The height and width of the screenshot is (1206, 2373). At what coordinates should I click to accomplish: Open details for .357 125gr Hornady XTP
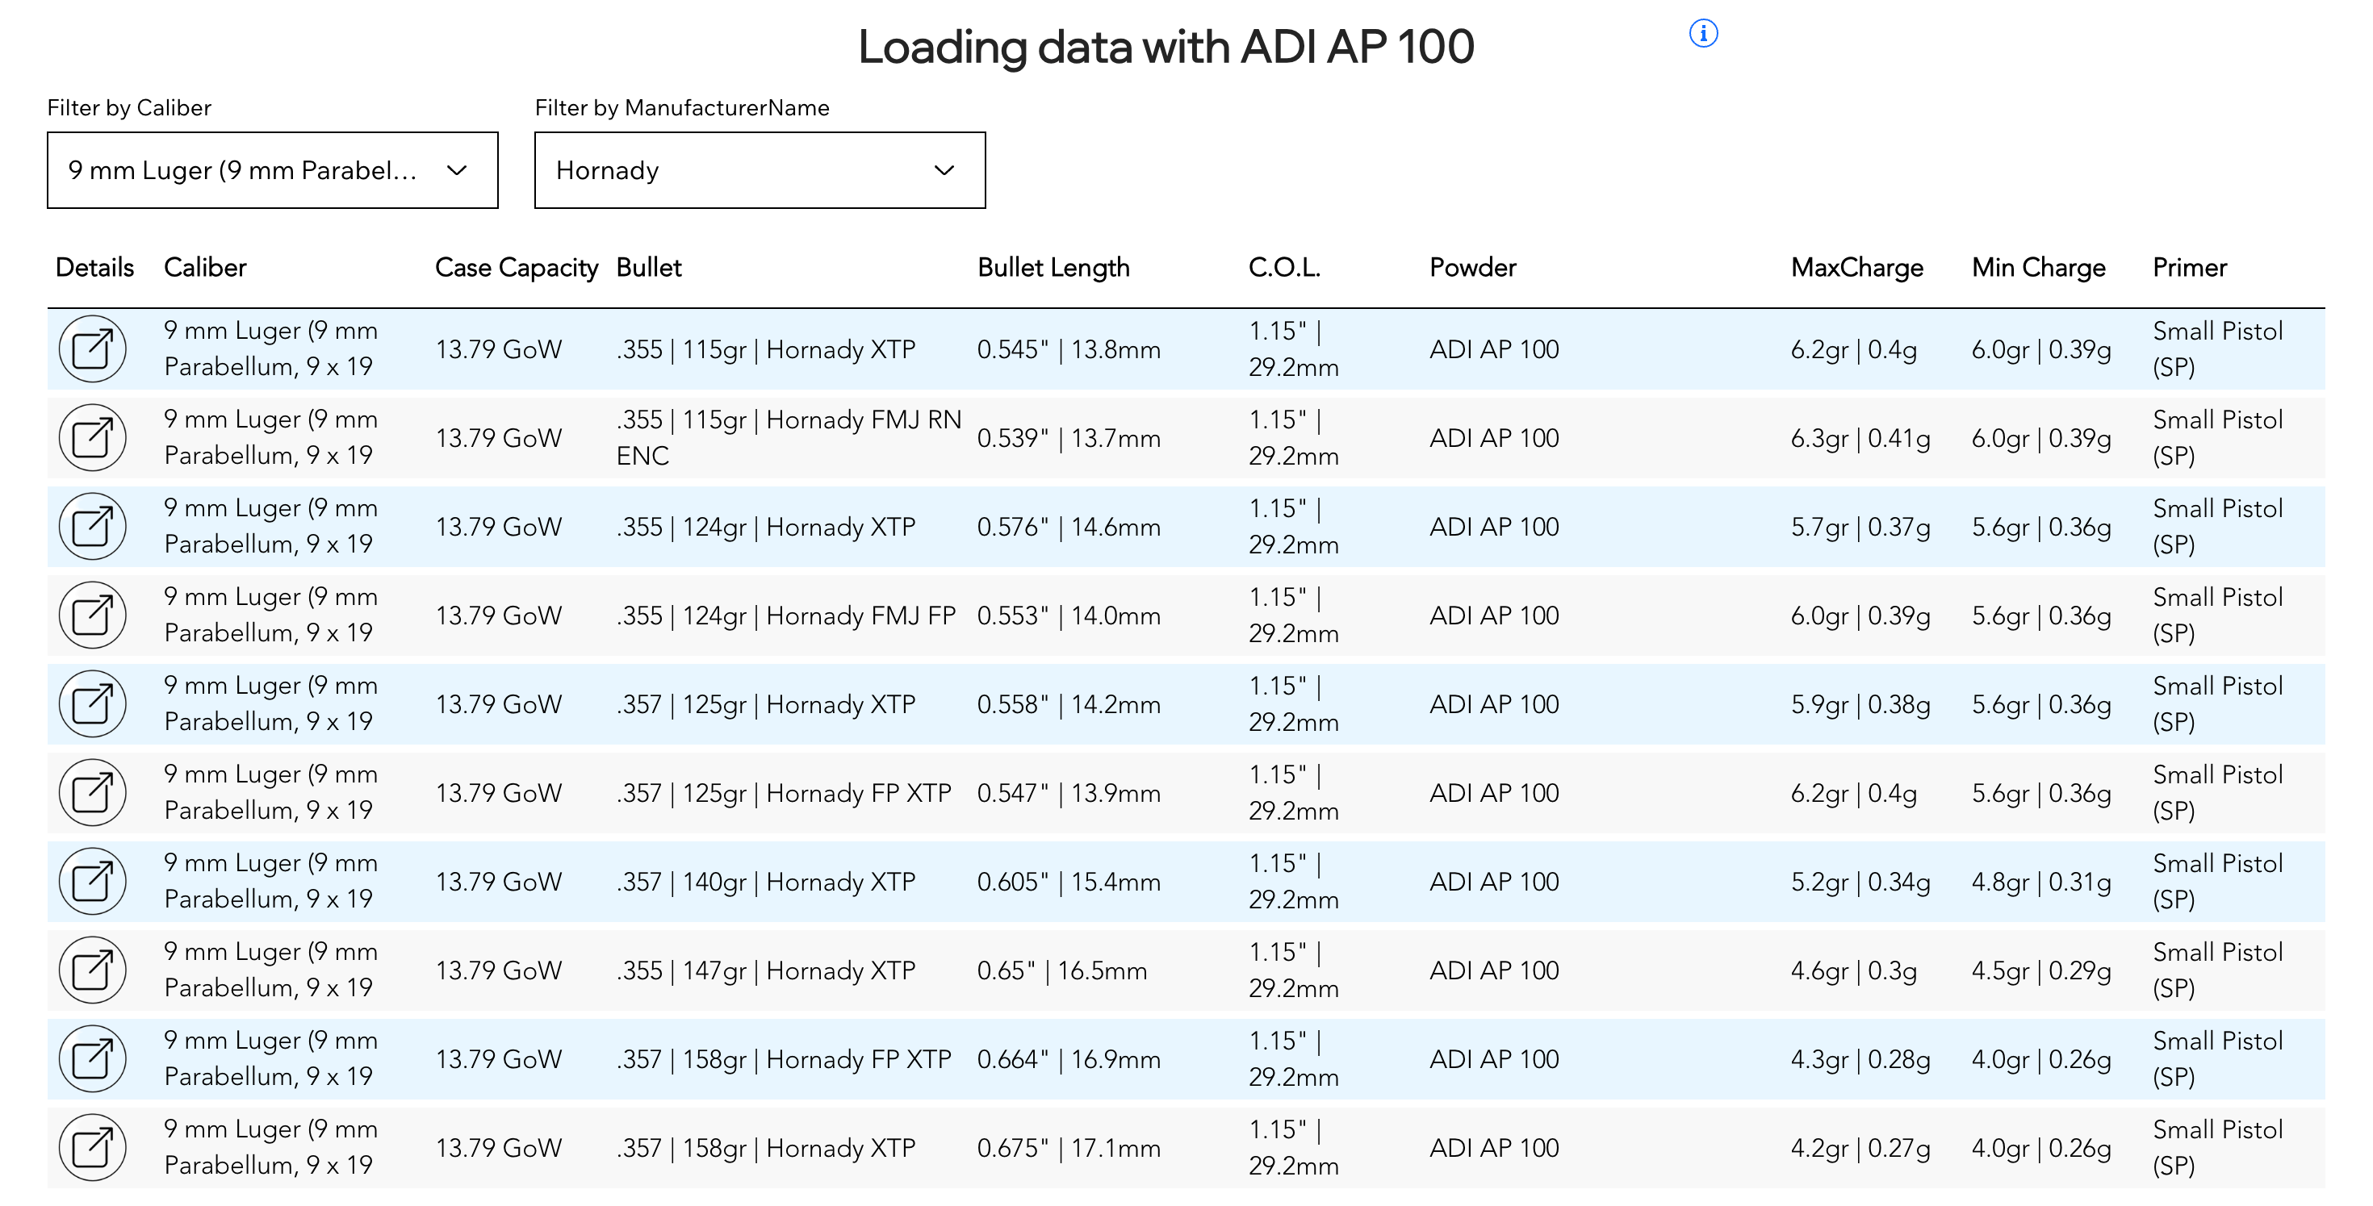(92, 703)
